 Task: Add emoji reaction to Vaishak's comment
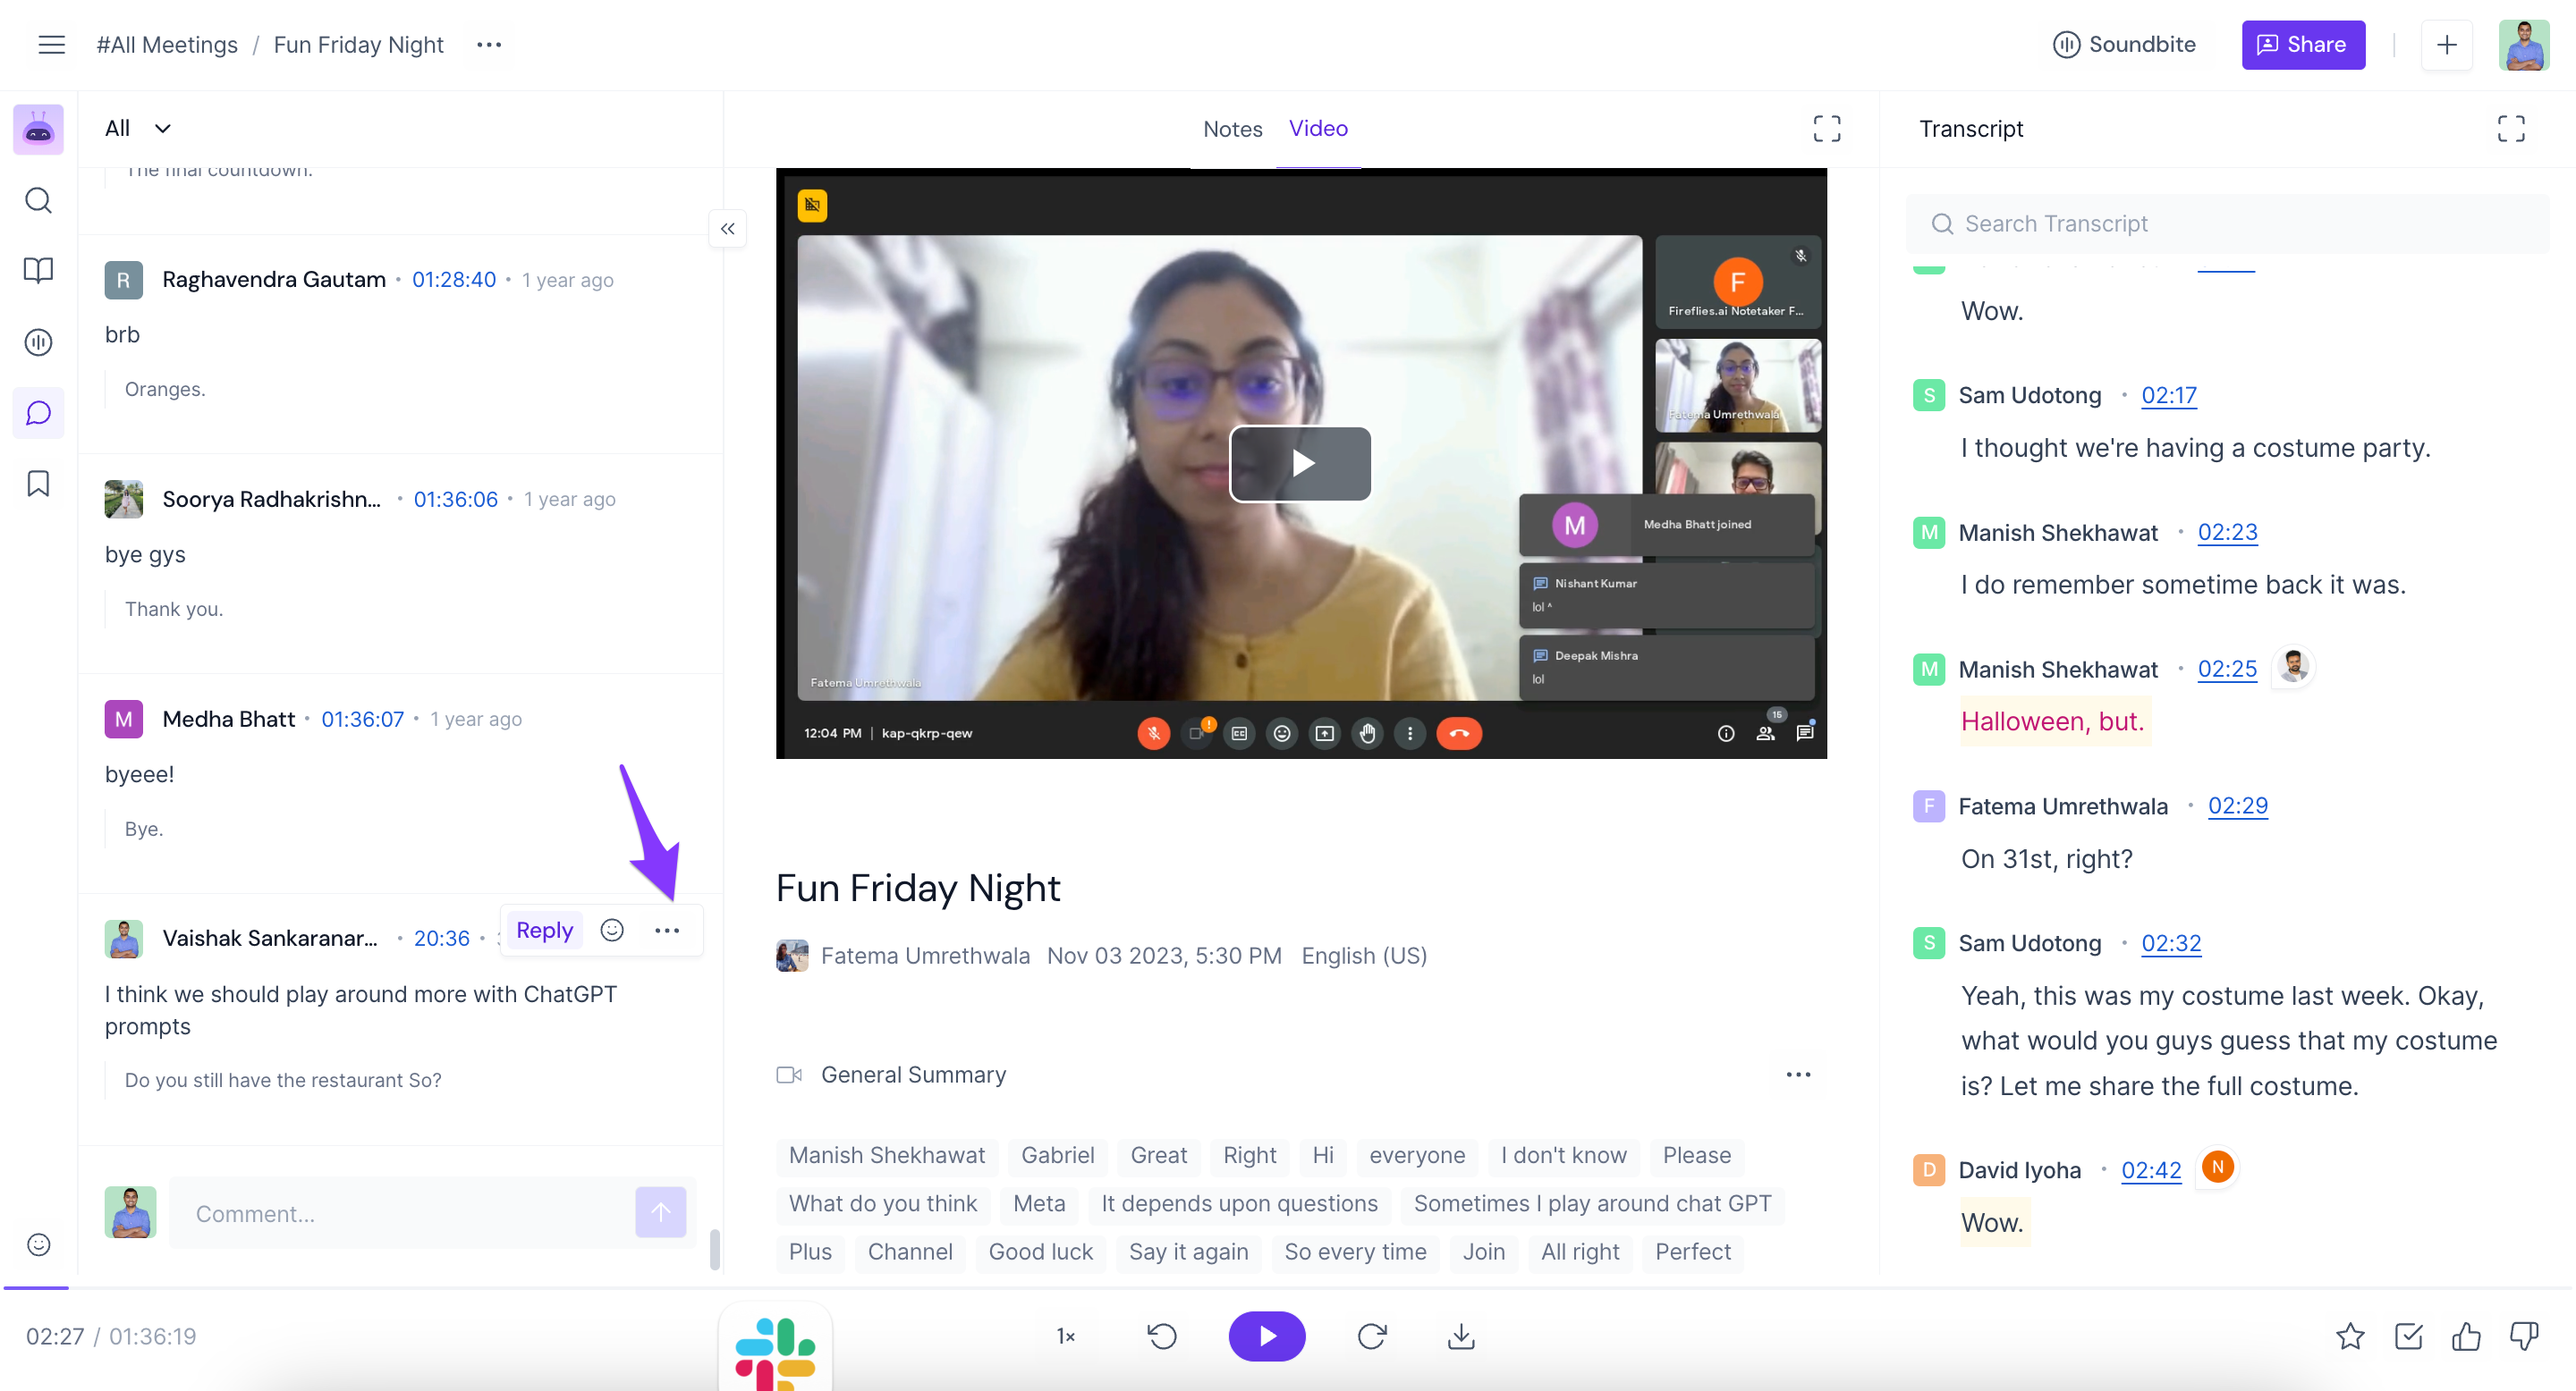(x=612, y=931)
